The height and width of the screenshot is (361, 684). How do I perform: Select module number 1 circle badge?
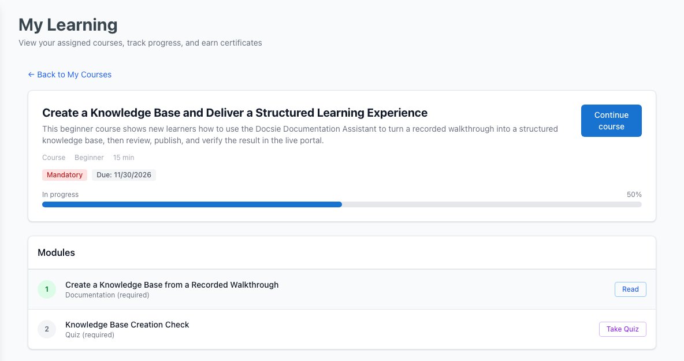click(x=47, y=289)
